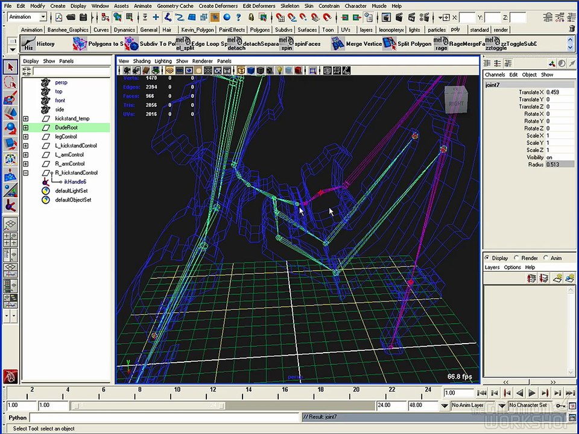Click the Construction history toggle icon
Screen dimensions: 579x434
tap(368, 17)
